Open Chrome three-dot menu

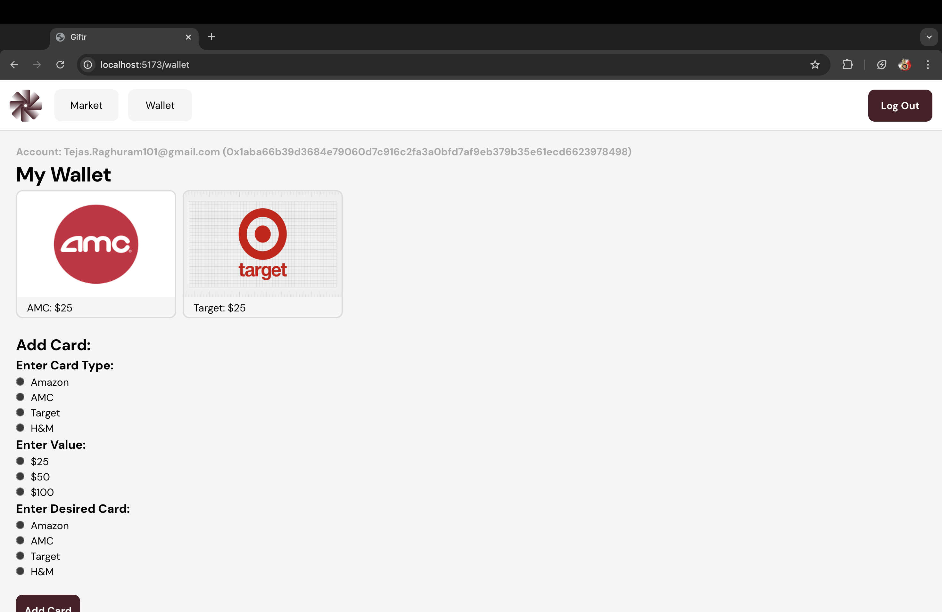coord(927,64)
